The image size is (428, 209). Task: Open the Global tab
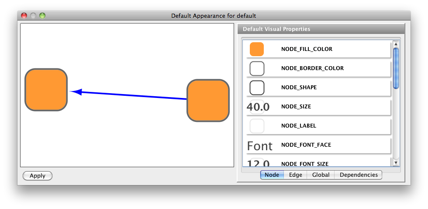[321, 175]
